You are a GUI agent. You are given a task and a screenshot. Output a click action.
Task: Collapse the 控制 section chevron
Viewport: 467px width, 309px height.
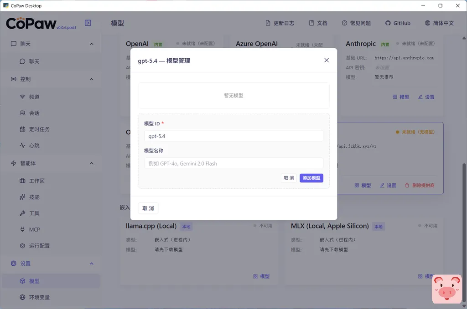click(91, 79)
